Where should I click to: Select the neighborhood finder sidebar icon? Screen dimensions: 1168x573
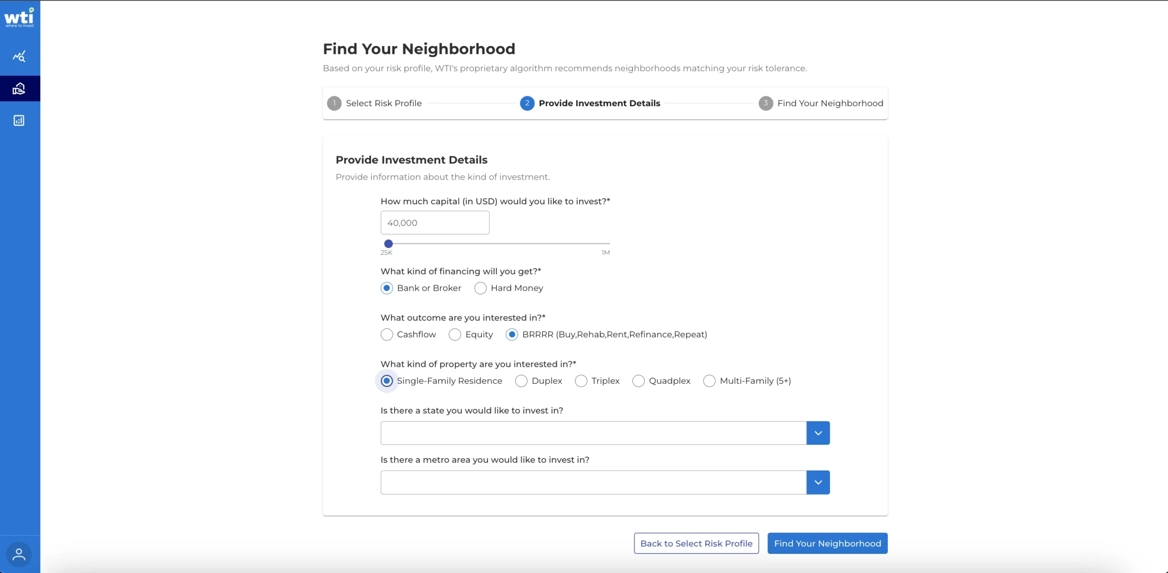pos(19,88)
